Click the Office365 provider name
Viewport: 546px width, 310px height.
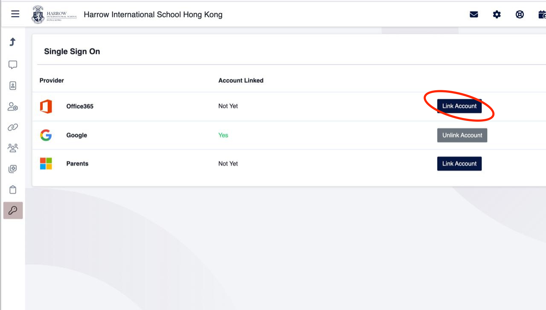pyautogui.click(x=80, y=106)
